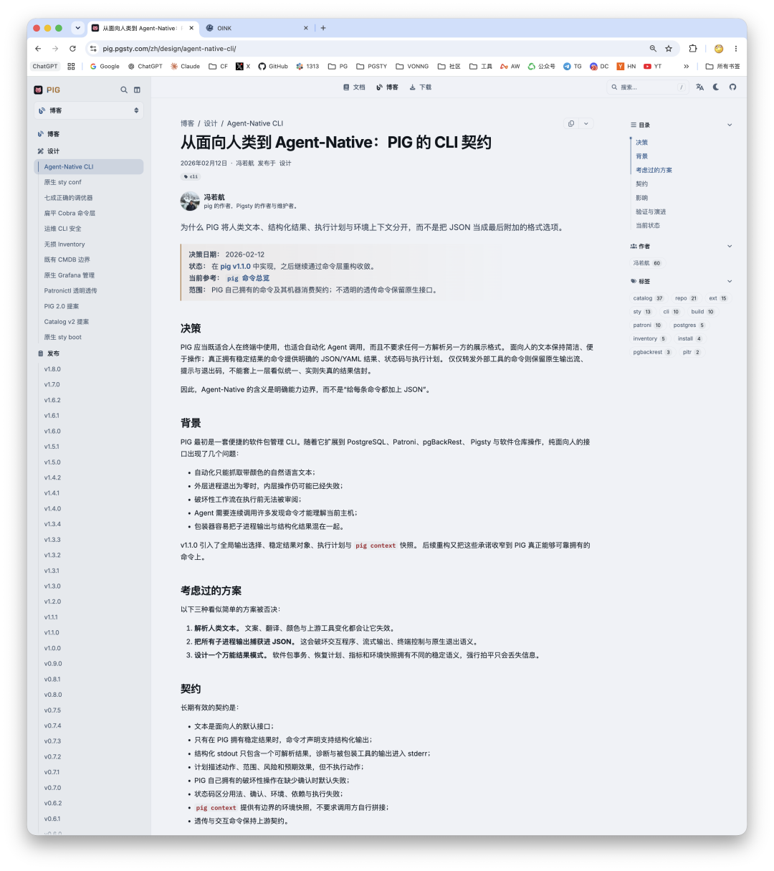This screenshot has height=871, width=774.
Task: Copy page content with the copy icon
Action: [571, 123]
